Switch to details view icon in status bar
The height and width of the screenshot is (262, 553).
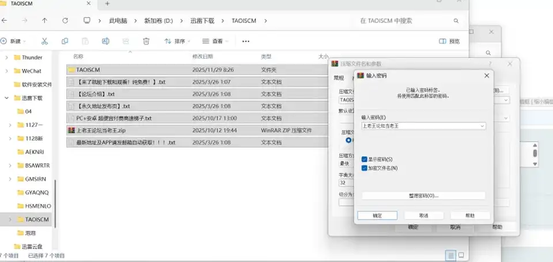point(450,255)
